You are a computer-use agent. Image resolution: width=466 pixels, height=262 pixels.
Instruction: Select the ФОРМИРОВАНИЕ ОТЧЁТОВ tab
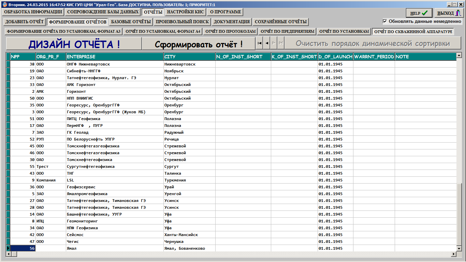tap(77, 22)
